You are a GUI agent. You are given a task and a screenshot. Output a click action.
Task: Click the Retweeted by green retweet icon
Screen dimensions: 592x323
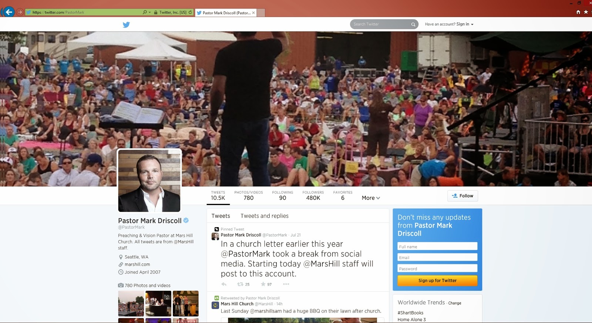[217, 298]
